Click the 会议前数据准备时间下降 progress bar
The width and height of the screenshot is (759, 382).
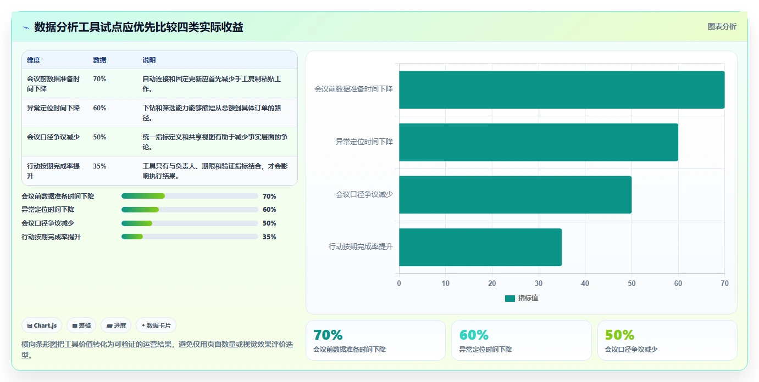pyautogui.click(x=190, y=196)
